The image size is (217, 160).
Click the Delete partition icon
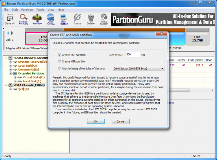[x=91, y=19]
